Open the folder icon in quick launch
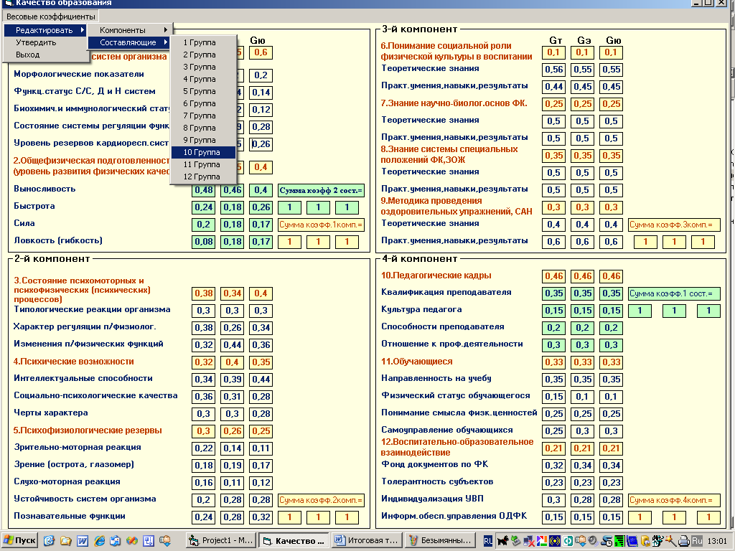The image size is (735, 551). (65, 541)
